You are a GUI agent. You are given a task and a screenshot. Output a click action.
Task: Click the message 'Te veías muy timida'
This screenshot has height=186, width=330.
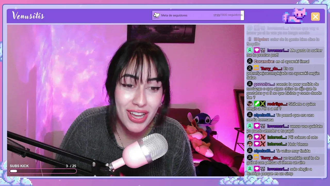click(293, 151)
